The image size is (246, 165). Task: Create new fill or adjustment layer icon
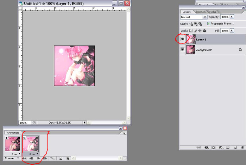221,147
